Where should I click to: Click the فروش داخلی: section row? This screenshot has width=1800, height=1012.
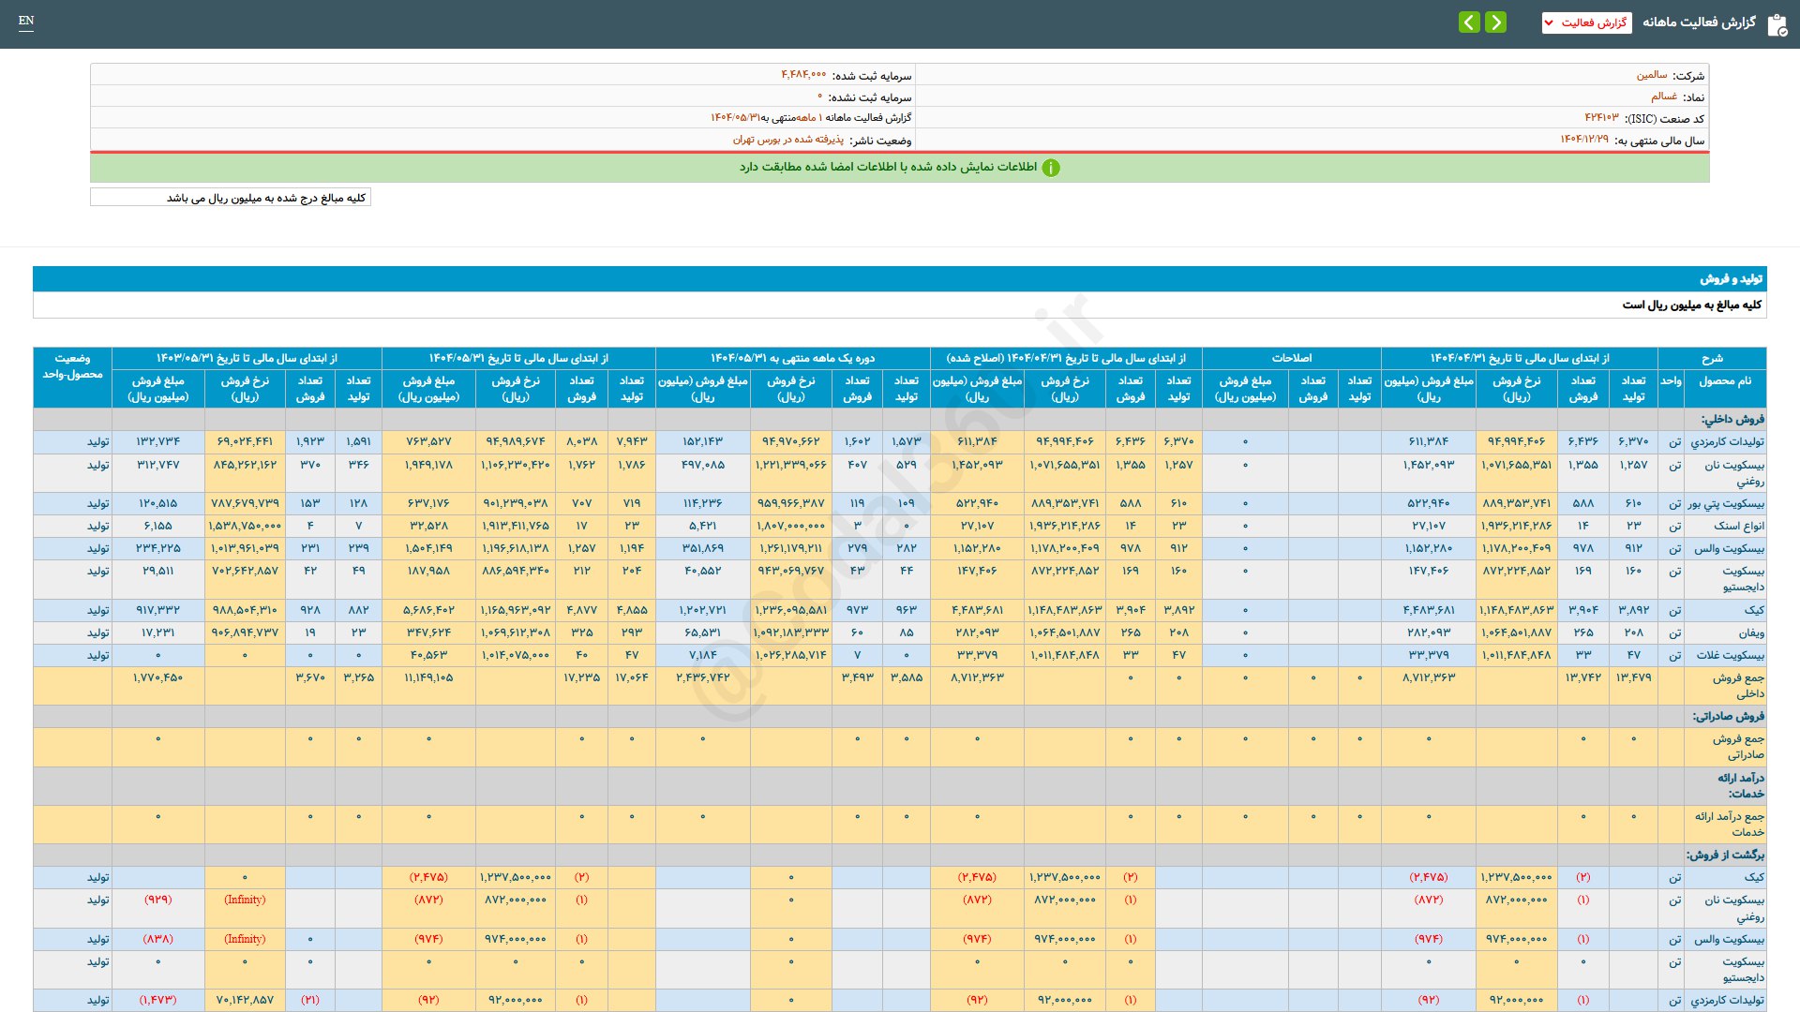(x=900, y=419)
